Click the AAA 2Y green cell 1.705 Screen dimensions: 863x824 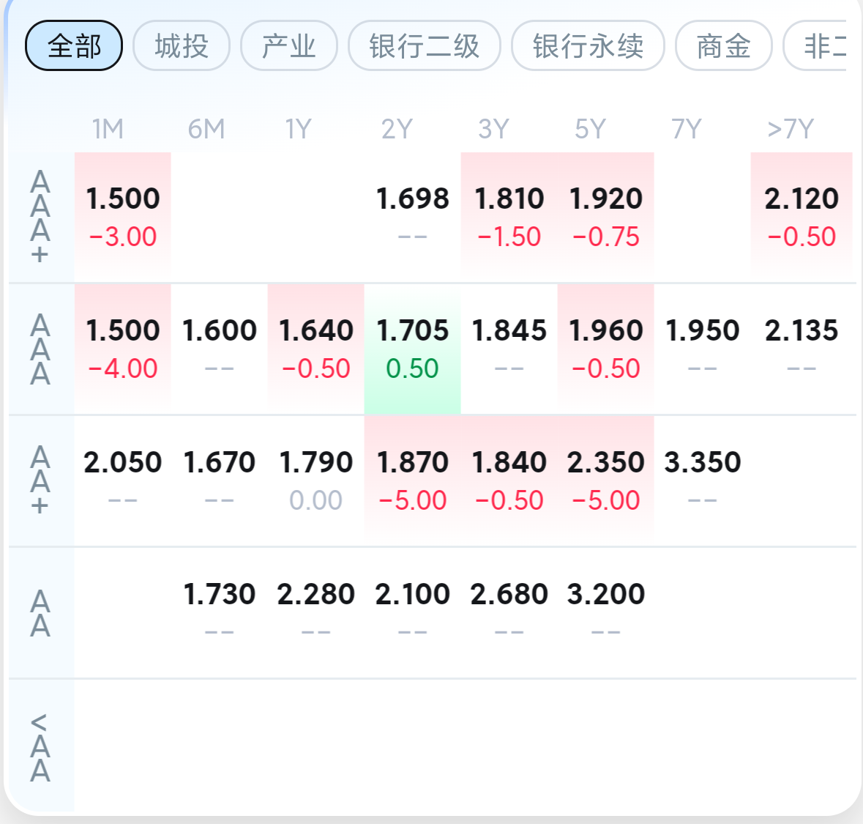click(x=412, y=349)
